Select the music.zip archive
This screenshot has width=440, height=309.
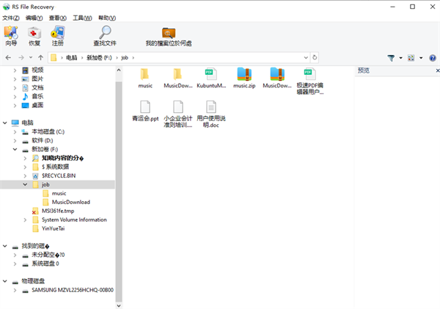[x=244, y=78]
